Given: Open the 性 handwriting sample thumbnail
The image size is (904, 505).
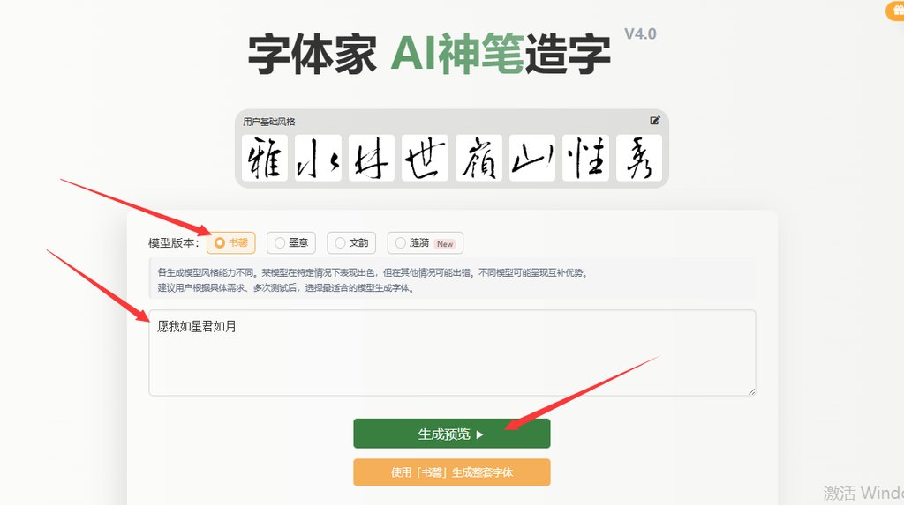Looking at the screenshot, I should point(586,158).
